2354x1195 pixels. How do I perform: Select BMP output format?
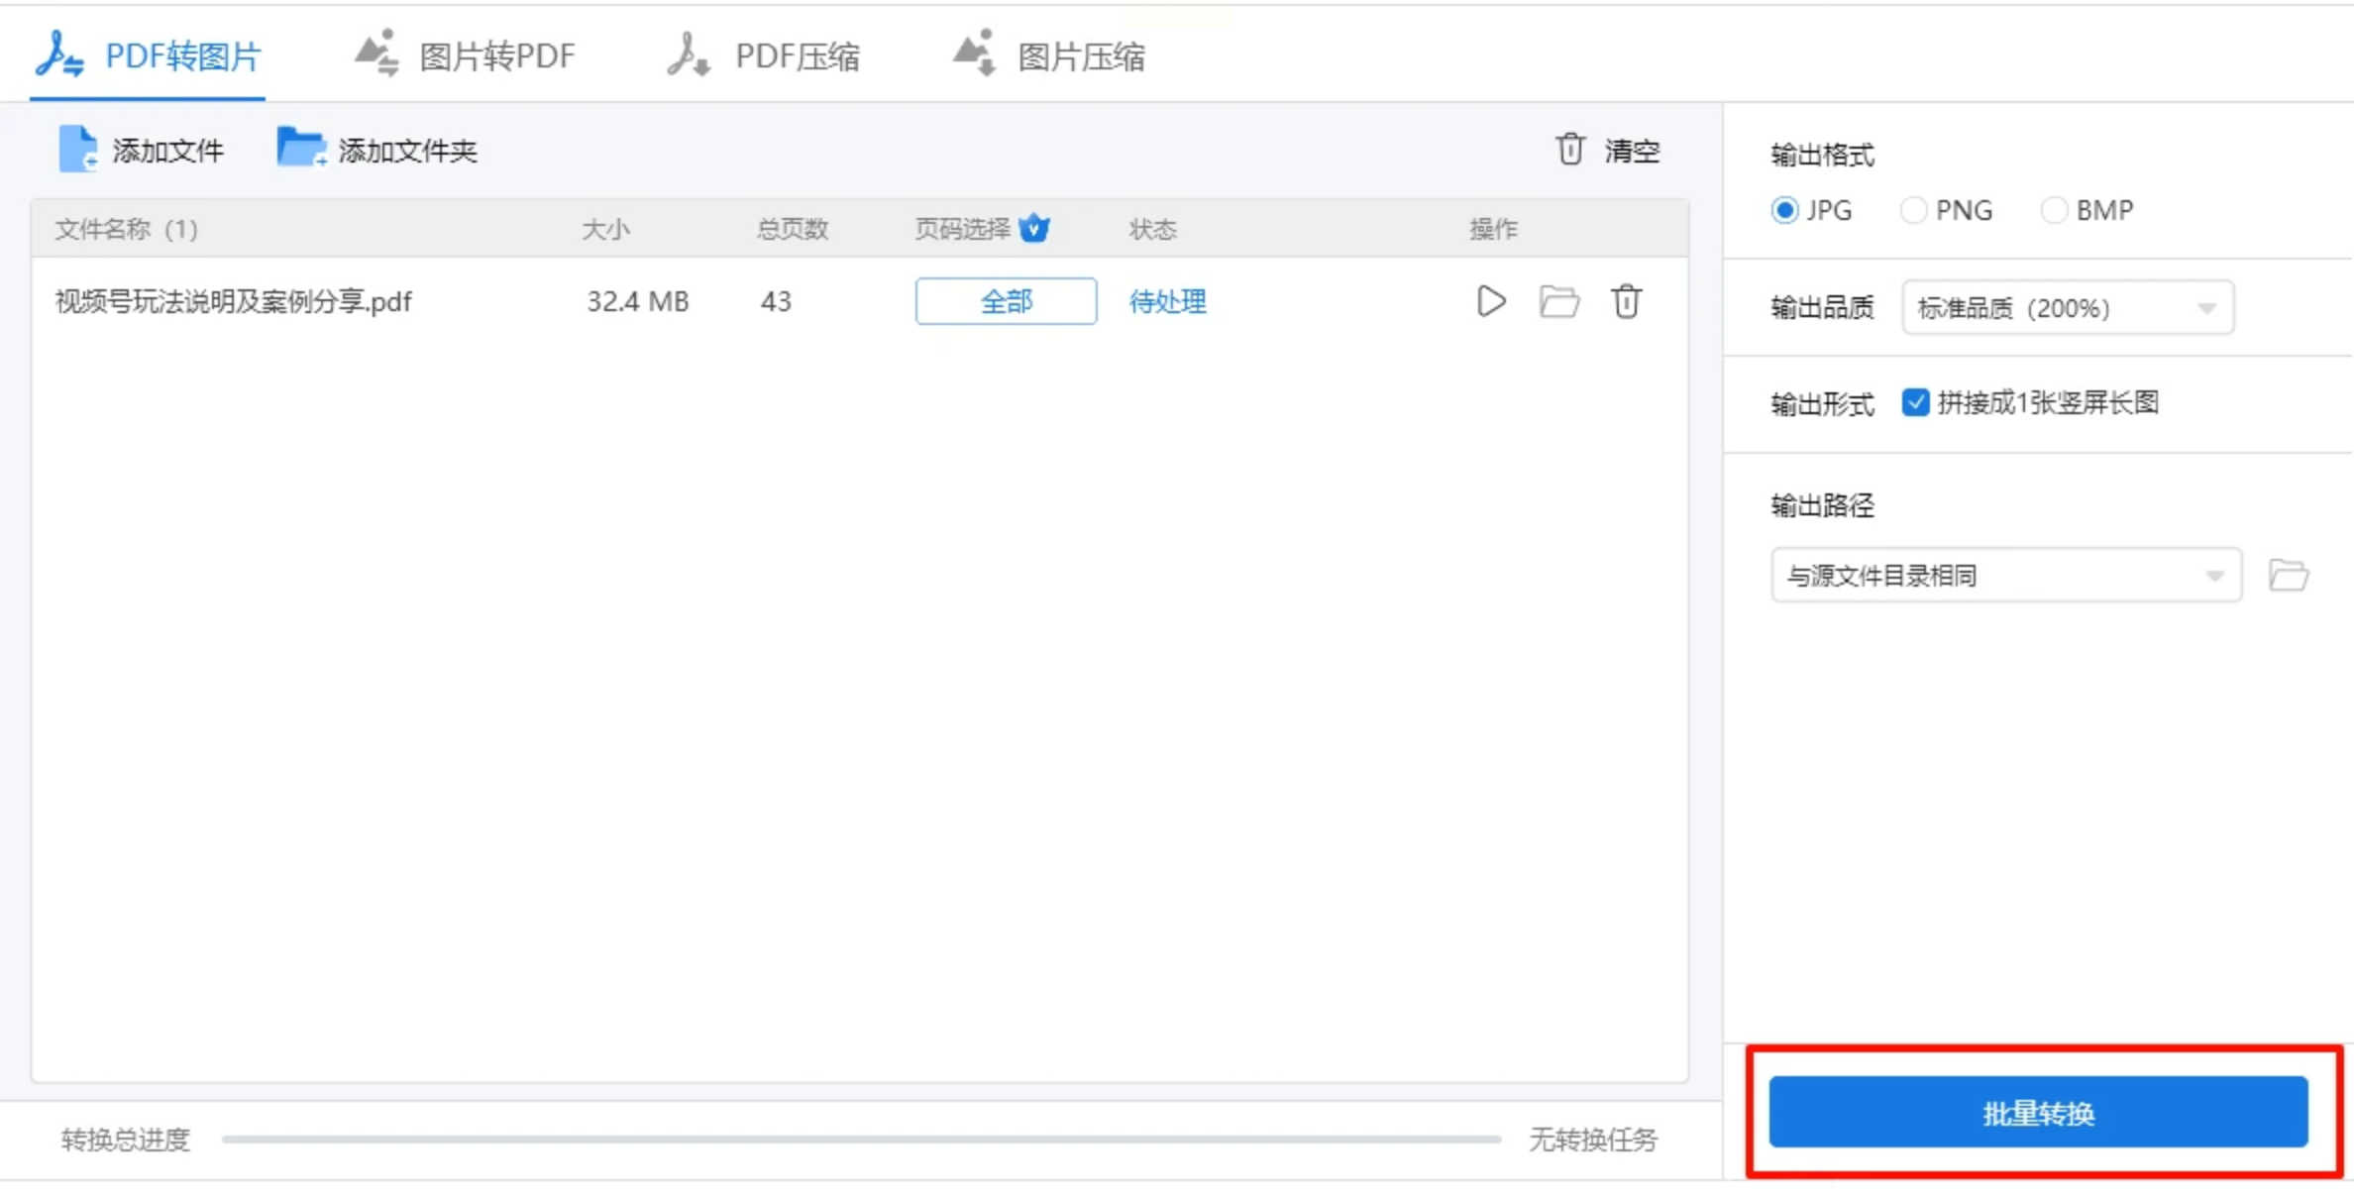(2054, 210)
